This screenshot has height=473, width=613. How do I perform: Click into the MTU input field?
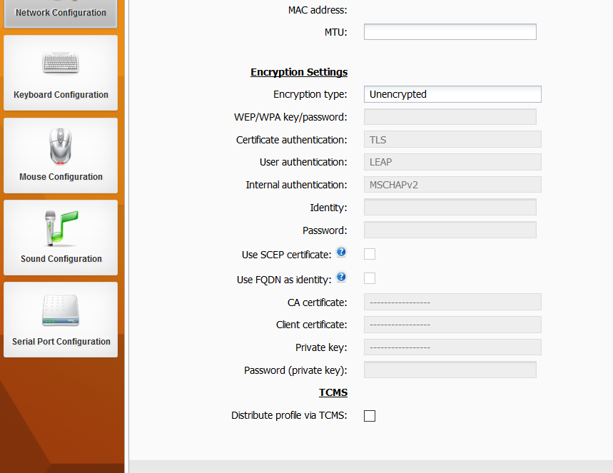[x=450, y=31]
